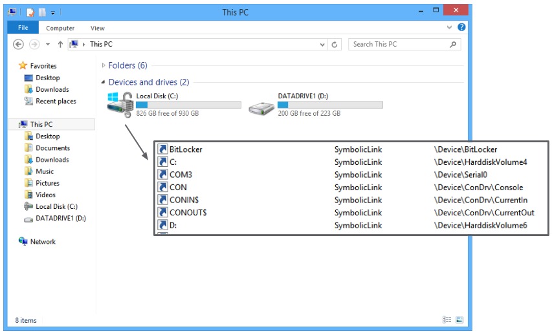Click the Back navigation arrow
The width and height of the screenshot is (552, 335).
tap(18, 45)
